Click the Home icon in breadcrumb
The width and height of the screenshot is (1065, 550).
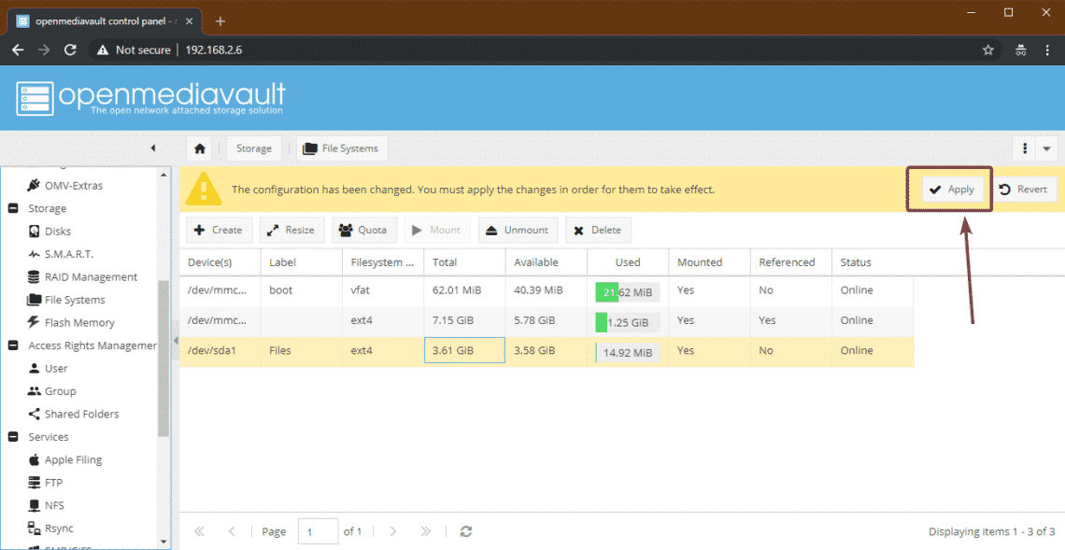point(200,148)
